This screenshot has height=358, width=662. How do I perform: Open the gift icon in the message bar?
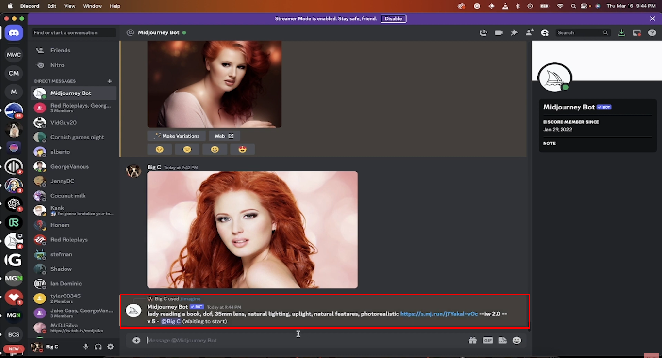pos(472,340)
